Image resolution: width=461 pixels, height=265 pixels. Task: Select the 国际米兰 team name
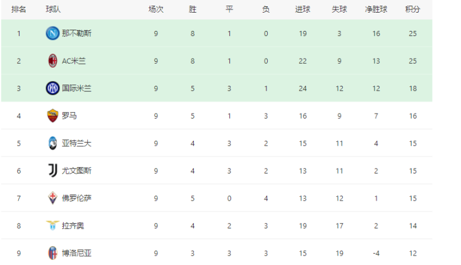[76, 88]
